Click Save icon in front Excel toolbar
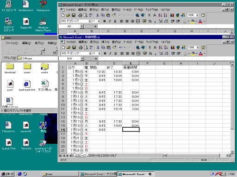This screenshot has width=237, height=177. pyautogui.click(x=74, y=47)
